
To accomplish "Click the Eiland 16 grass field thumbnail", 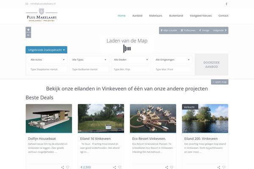I will coord(101,119).
